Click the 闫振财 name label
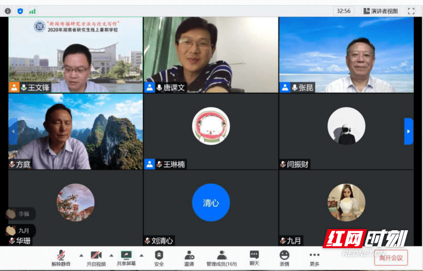Viewport: 423px width, 271px height. click(297, 164)
